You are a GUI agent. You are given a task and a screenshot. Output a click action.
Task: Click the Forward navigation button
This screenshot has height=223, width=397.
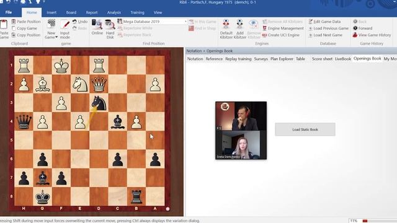[x=362, y=28]
